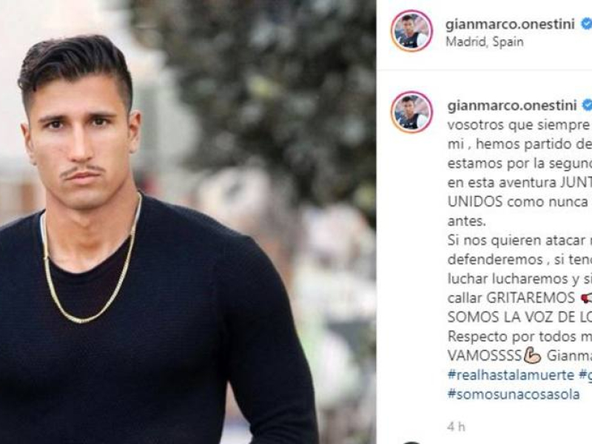
Task: Open the #realhastalamuerte hashtag
Action: tap(511, 375)
